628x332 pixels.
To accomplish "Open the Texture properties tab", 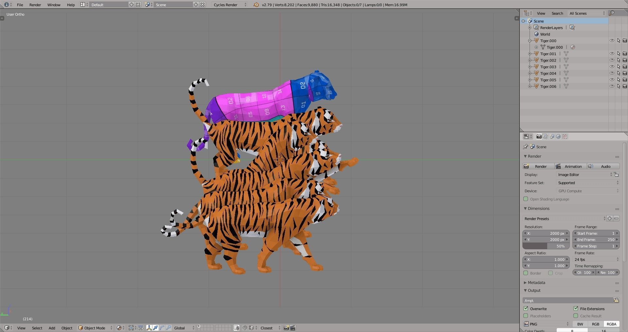I will 565,136.
